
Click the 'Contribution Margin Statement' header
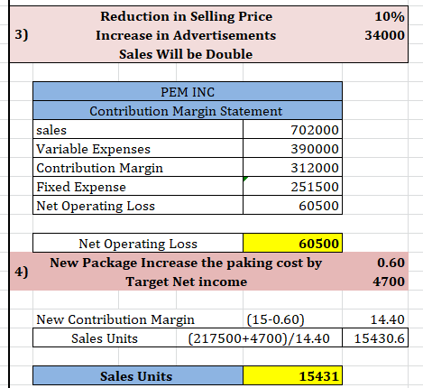(x=188, y=110)
